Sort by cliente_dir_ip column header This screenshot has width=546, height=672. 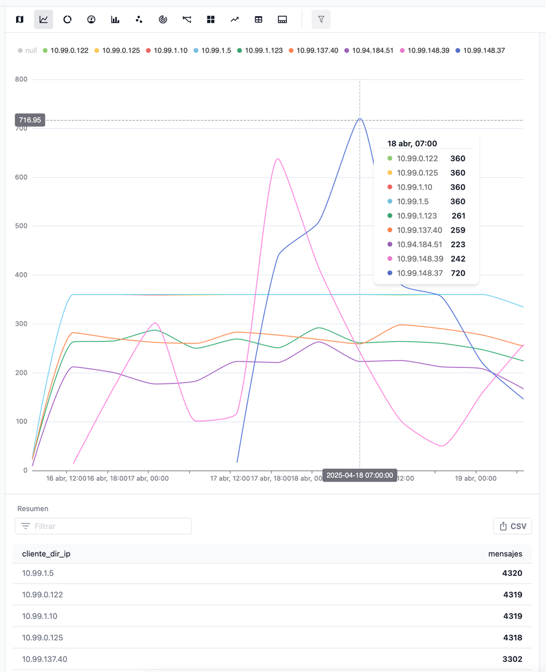46,554
